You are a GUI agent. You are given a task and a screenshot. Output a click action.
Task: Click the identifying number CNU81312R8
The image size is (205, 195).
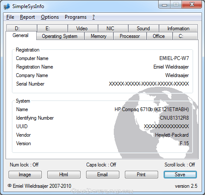[174, 118]
